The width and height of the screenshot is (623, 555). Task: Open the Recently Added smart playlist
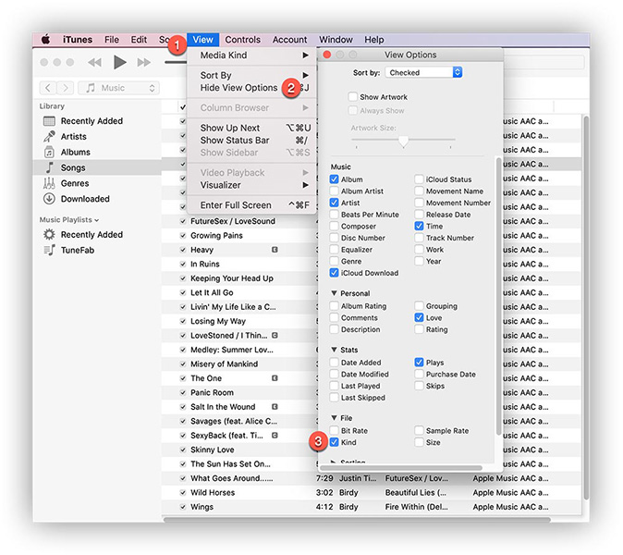[x=92, y=235]
